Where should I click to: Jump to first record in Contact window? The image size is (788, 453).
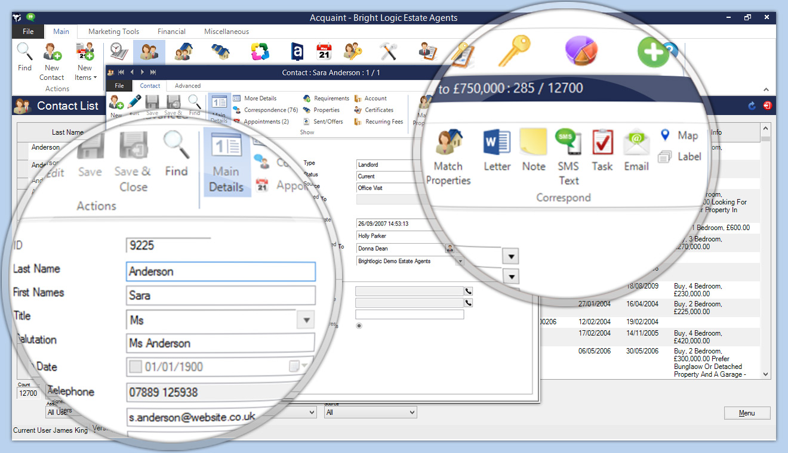pyautogui.click(x=121, y=72)
